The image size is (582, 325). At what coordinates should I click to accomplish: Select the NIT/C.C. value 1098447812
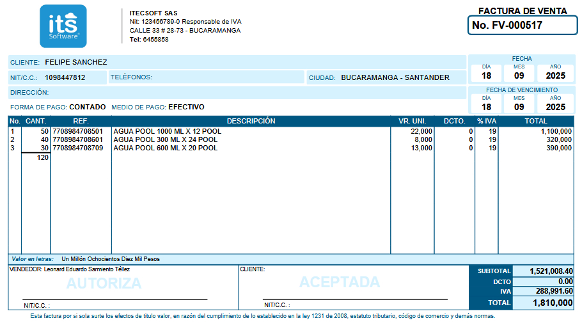65,77
